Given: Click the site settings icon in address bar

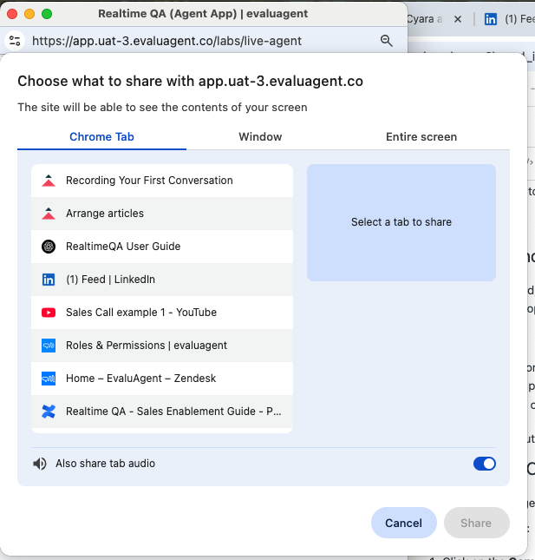Looking at the screenshot, I should click(15, 41).
